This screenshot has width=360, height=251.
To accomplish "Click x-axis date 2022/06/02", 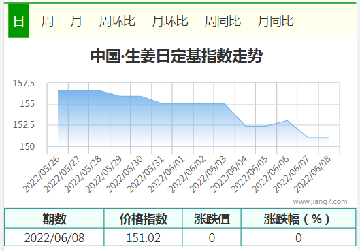I will pyautogui.click(x=187, y=174).
